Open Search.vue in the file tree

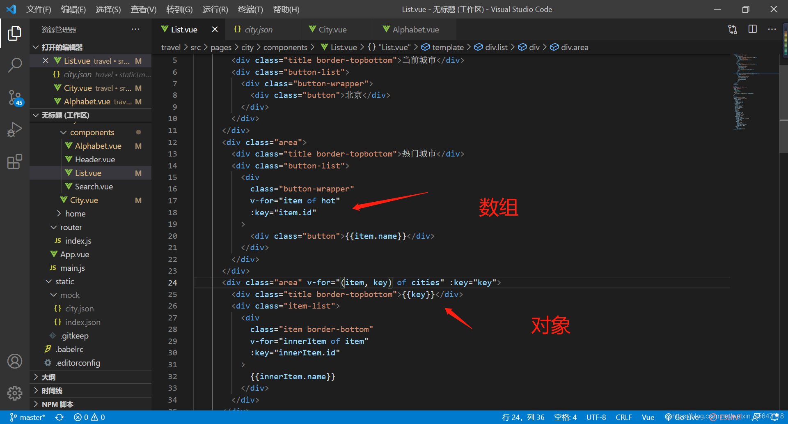coord(91,187)
